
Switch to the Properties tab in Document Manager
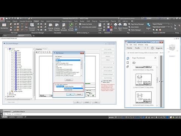39,49
